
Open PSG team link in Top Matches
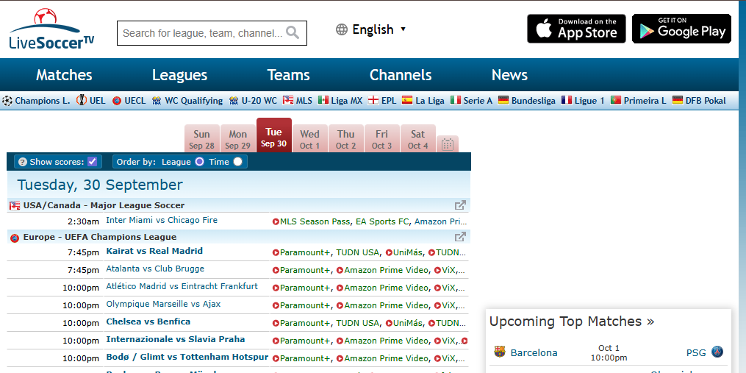695,352
